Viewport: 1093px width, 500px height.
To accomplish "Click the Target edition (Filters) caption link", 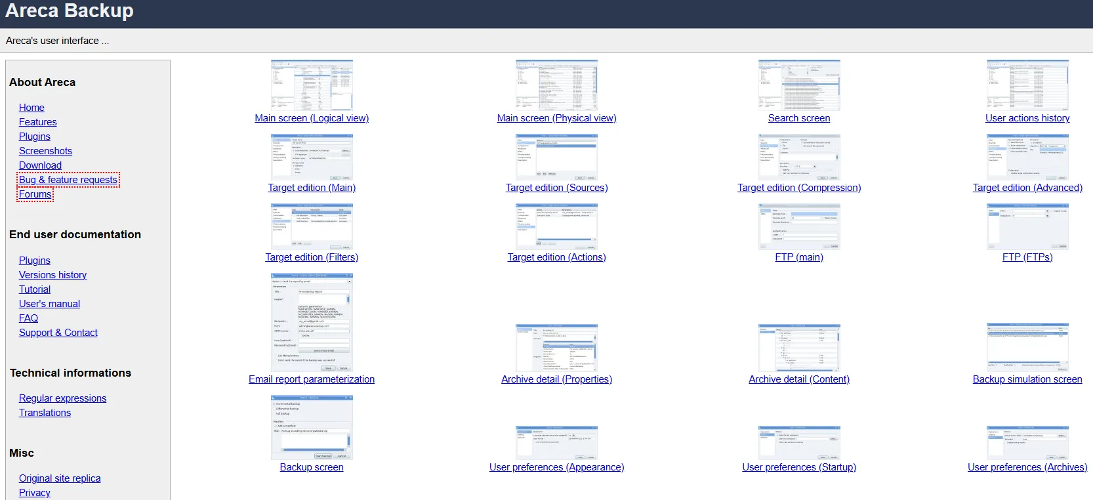I will coord(312,257).
